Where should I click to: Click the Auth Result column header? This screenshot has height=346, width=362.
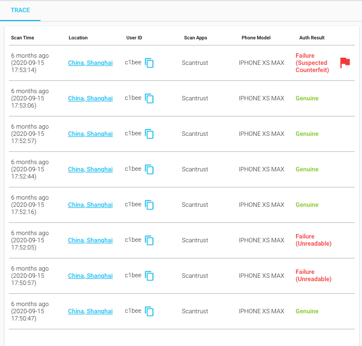[312, 38]
